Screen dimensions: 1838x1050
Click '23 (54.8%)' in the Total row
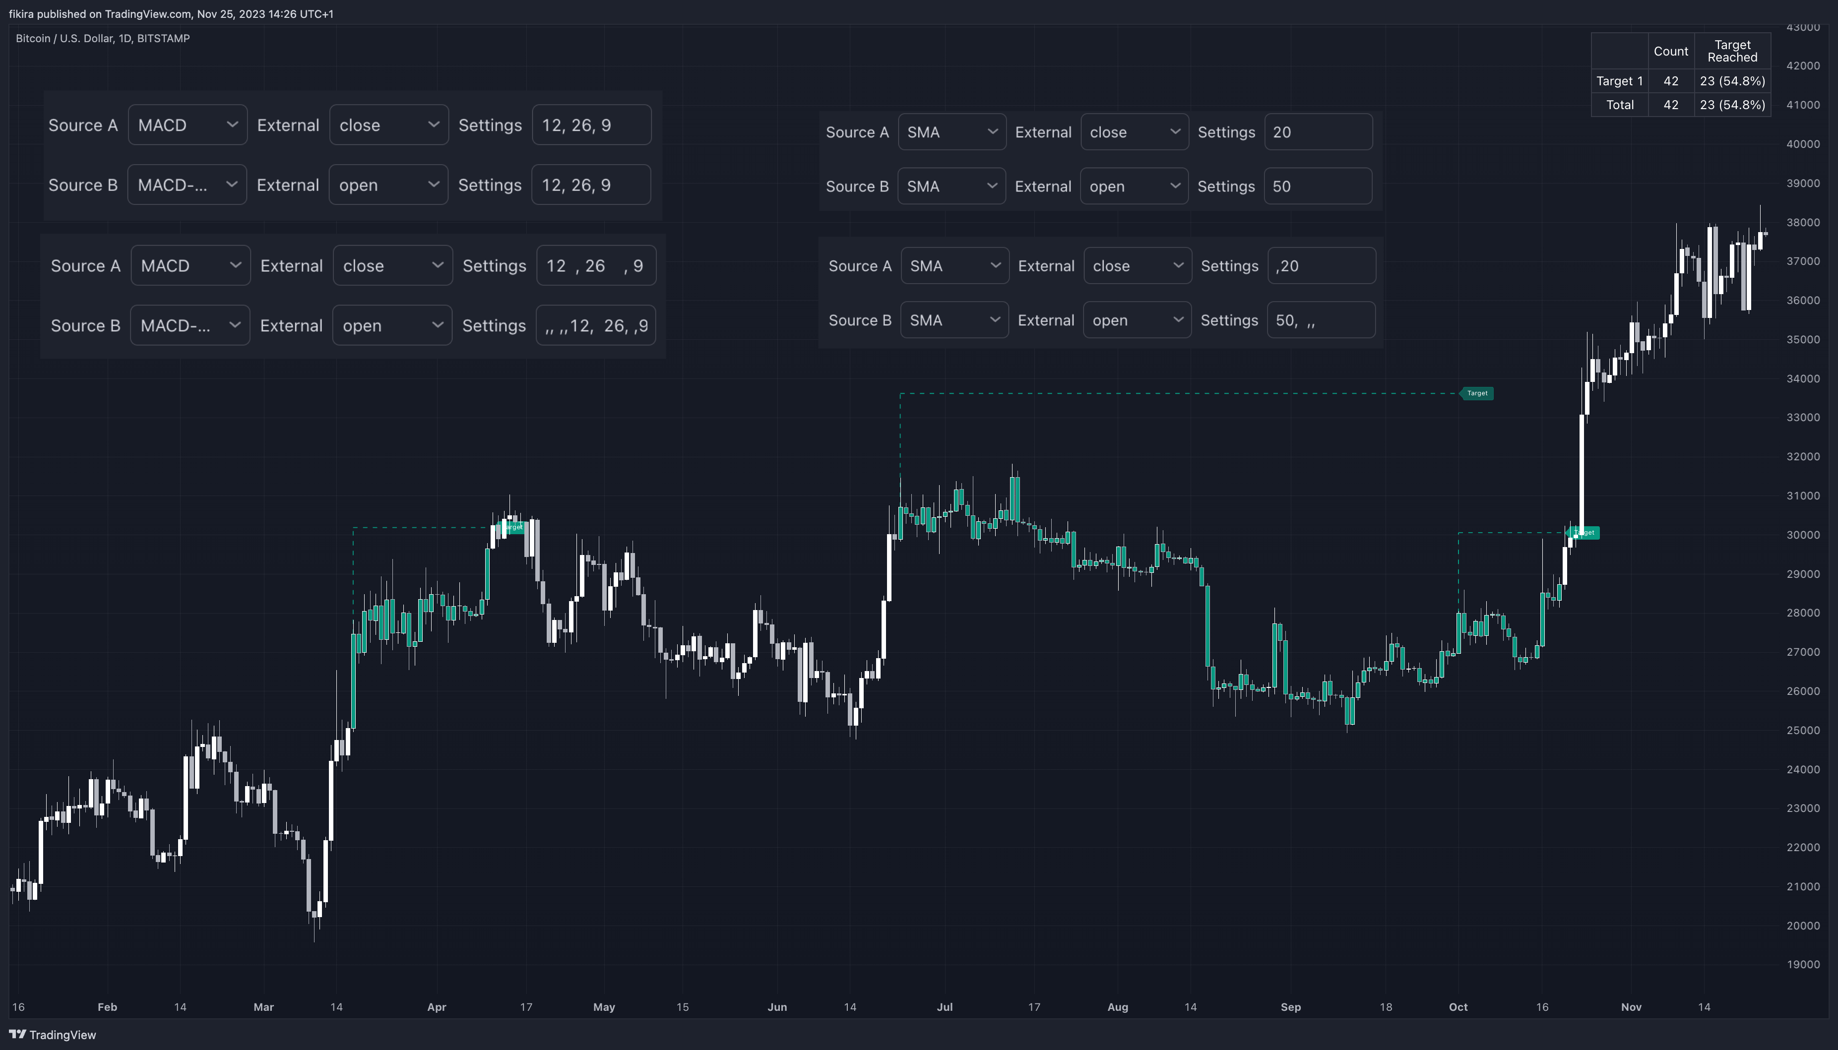(1732, 105)
